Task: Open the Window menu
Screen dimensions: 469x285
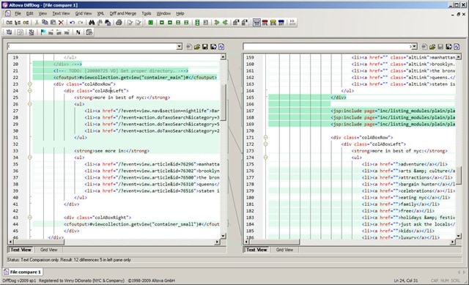Action: tap(163, 13)
